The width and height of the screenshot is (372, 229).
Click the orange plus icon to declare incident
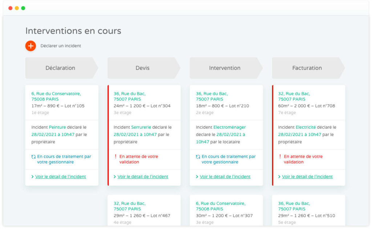[x=31, y=46]
